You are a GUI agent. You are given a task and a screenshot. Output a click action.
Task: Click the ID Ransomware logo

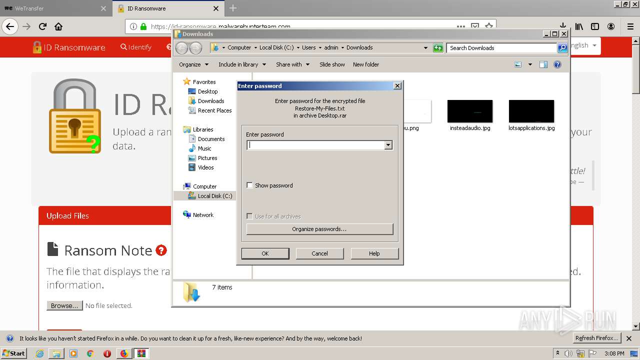pos(69,47)
